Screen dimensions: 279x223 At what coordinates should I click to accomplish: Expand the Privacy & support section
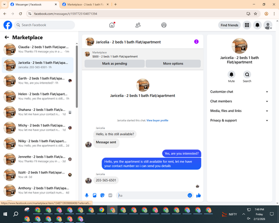(239, 120)
